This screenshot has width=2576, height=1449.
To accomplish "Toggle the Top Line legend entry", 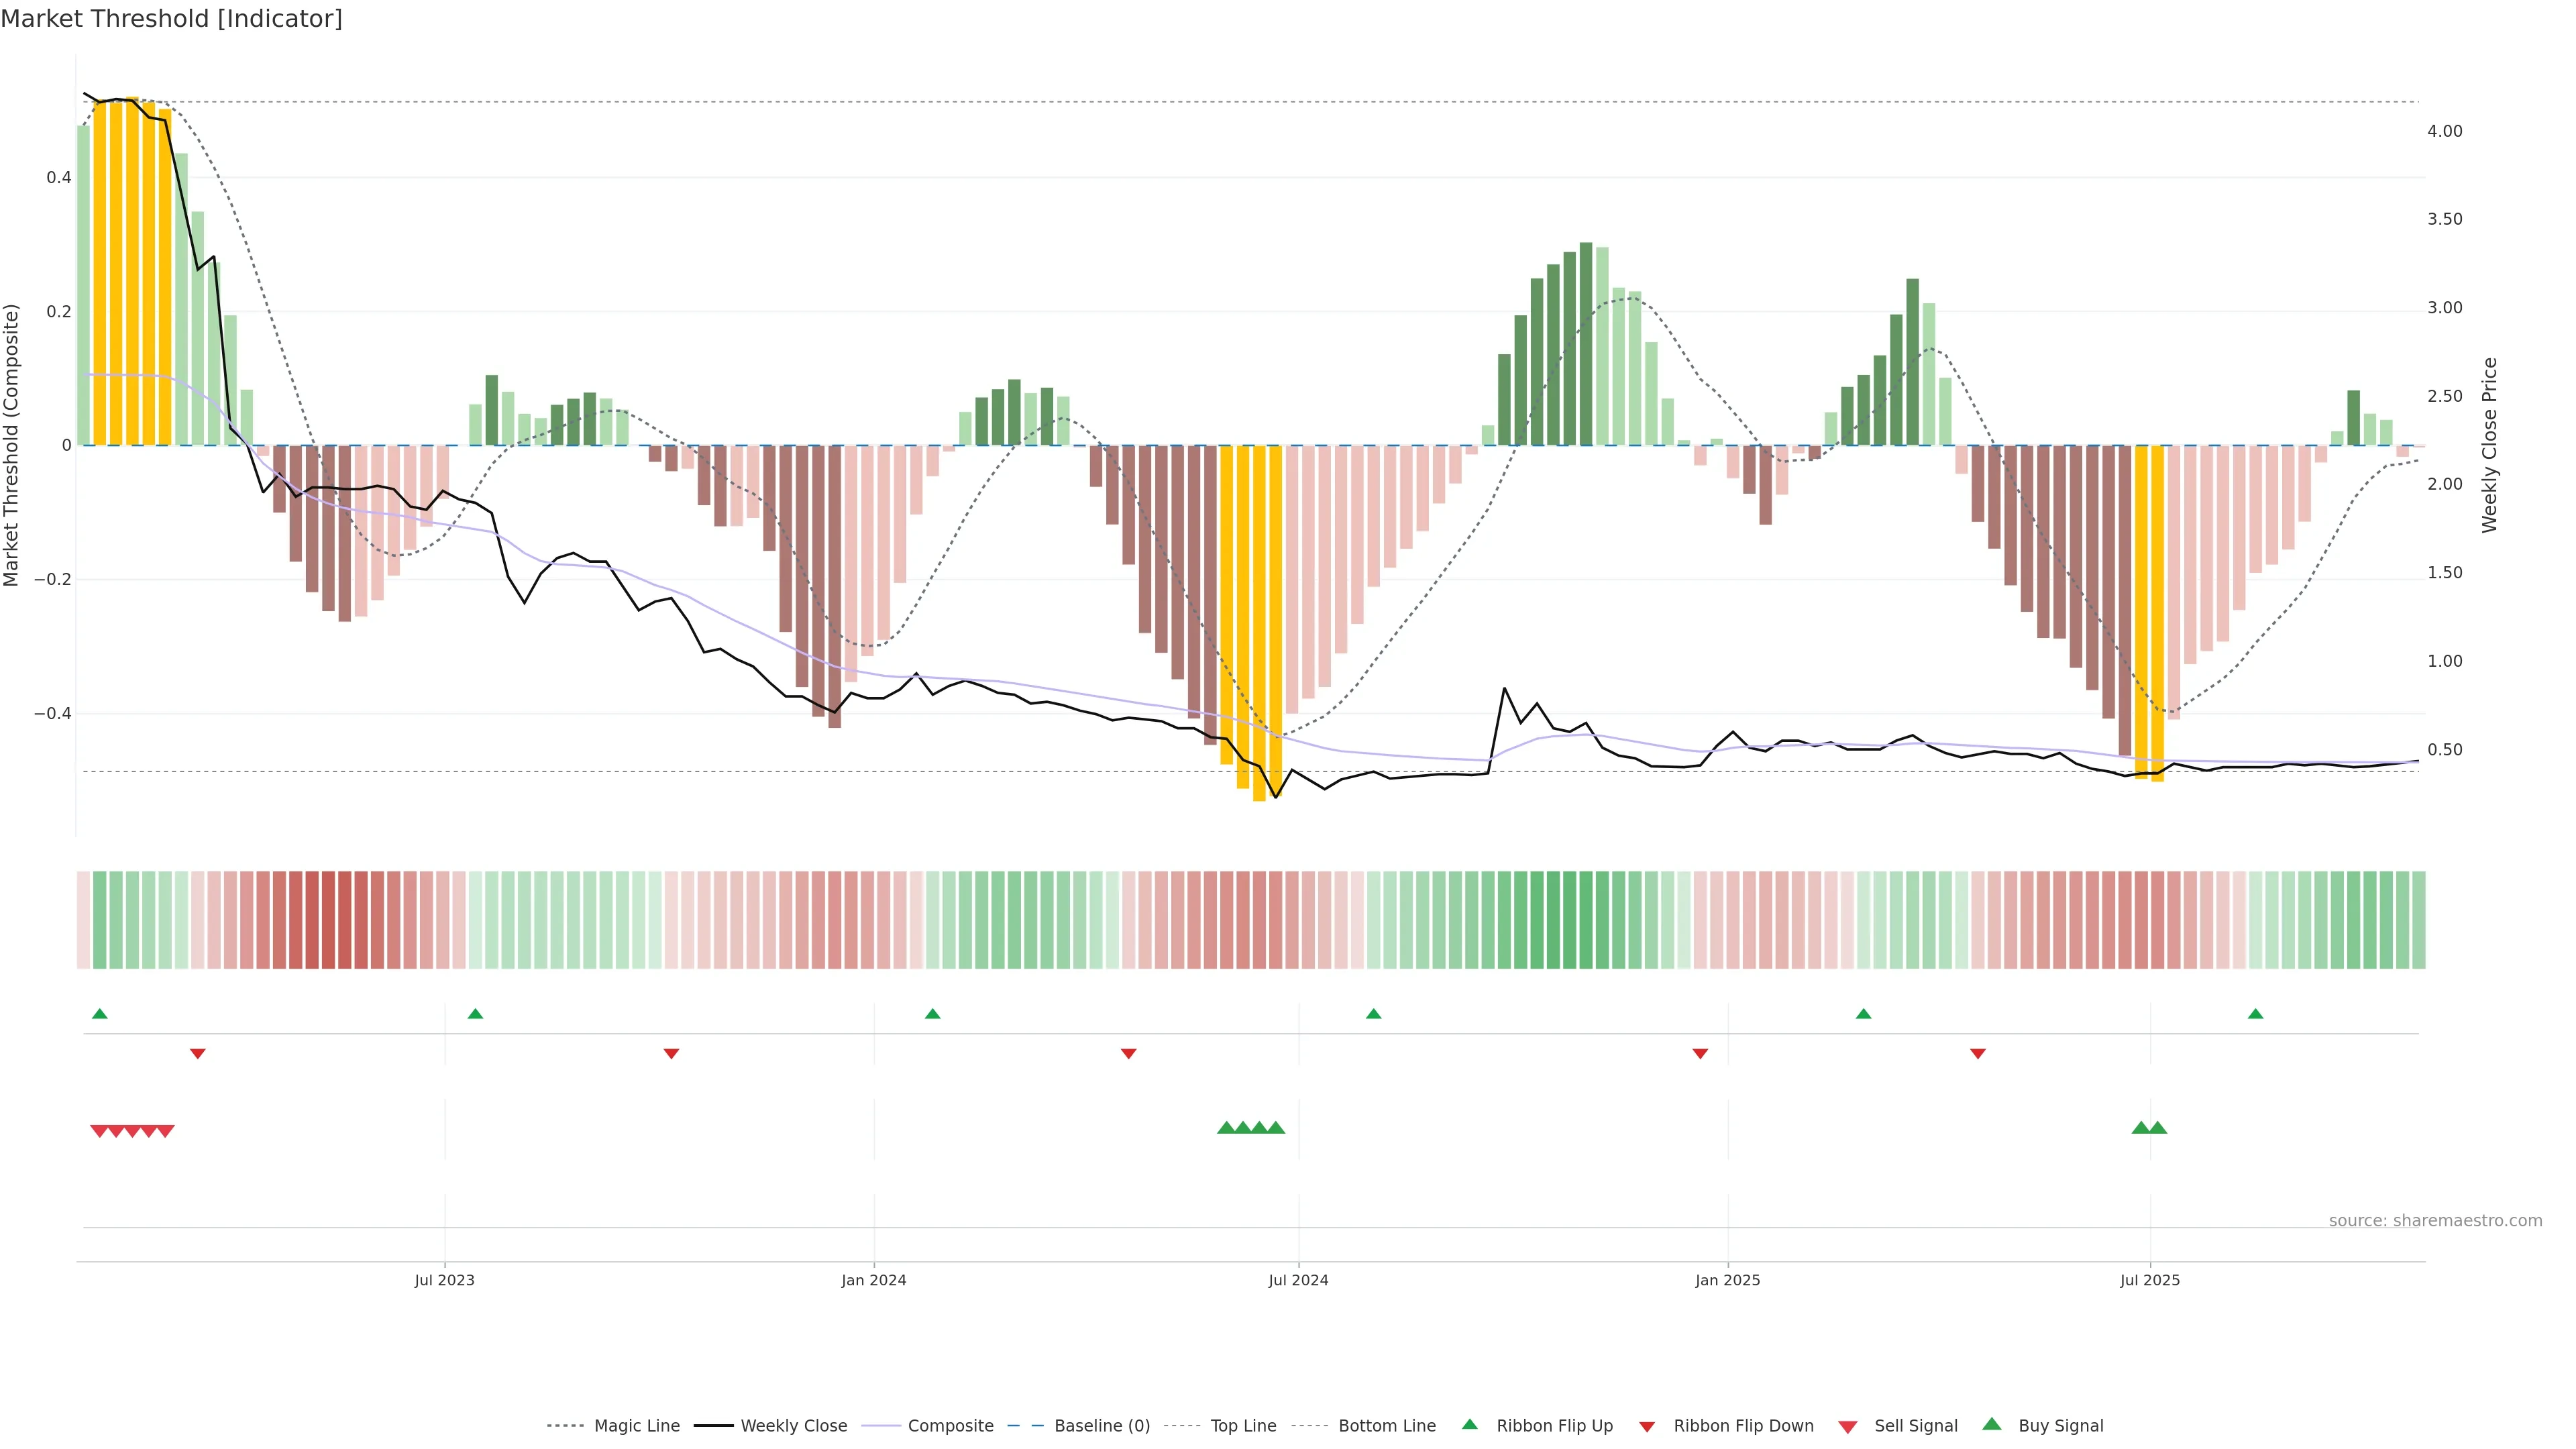I will tap(1243, 1425).
